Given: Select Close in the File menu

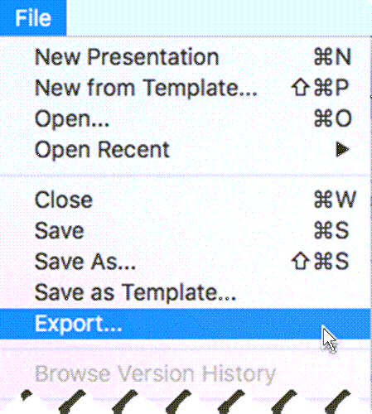Looking at the screenshot, I should click(x=185, y=200).
